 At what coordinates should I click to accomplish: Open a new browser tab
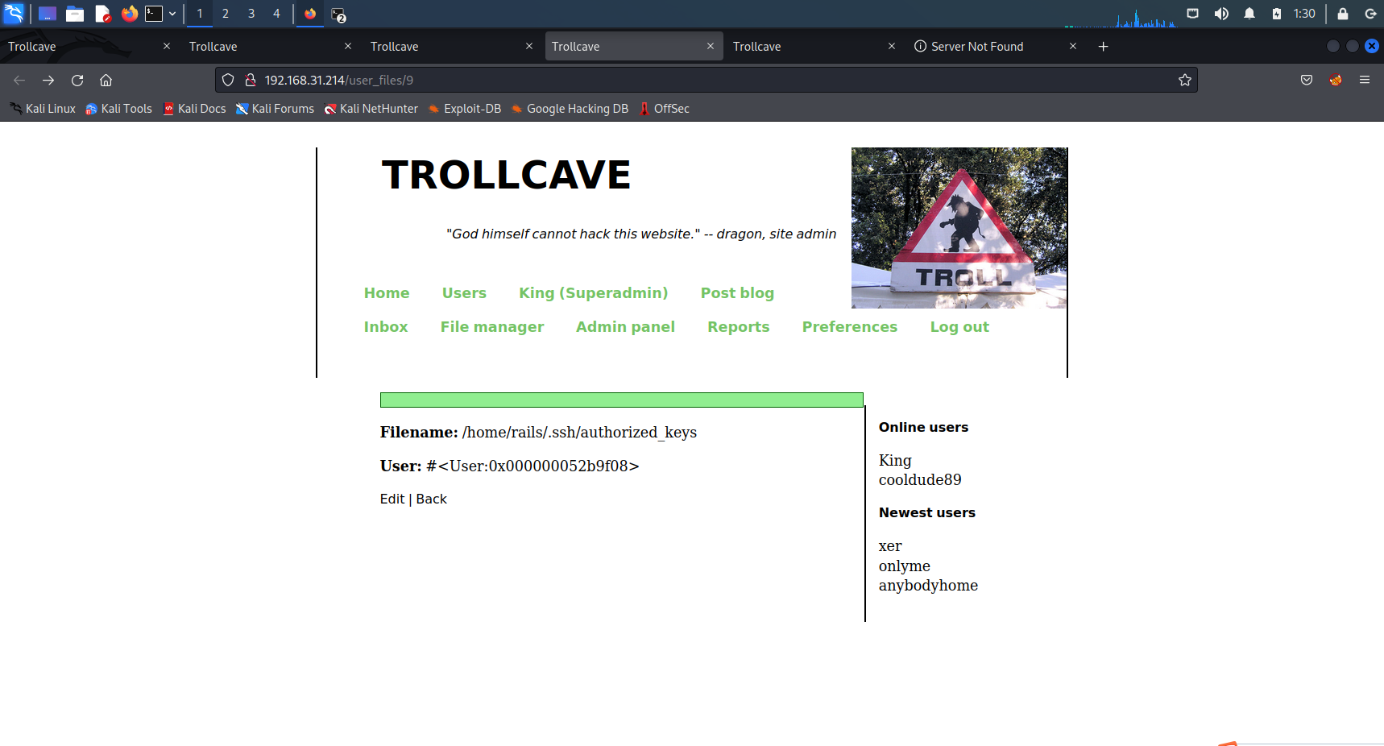[1104, 47]
